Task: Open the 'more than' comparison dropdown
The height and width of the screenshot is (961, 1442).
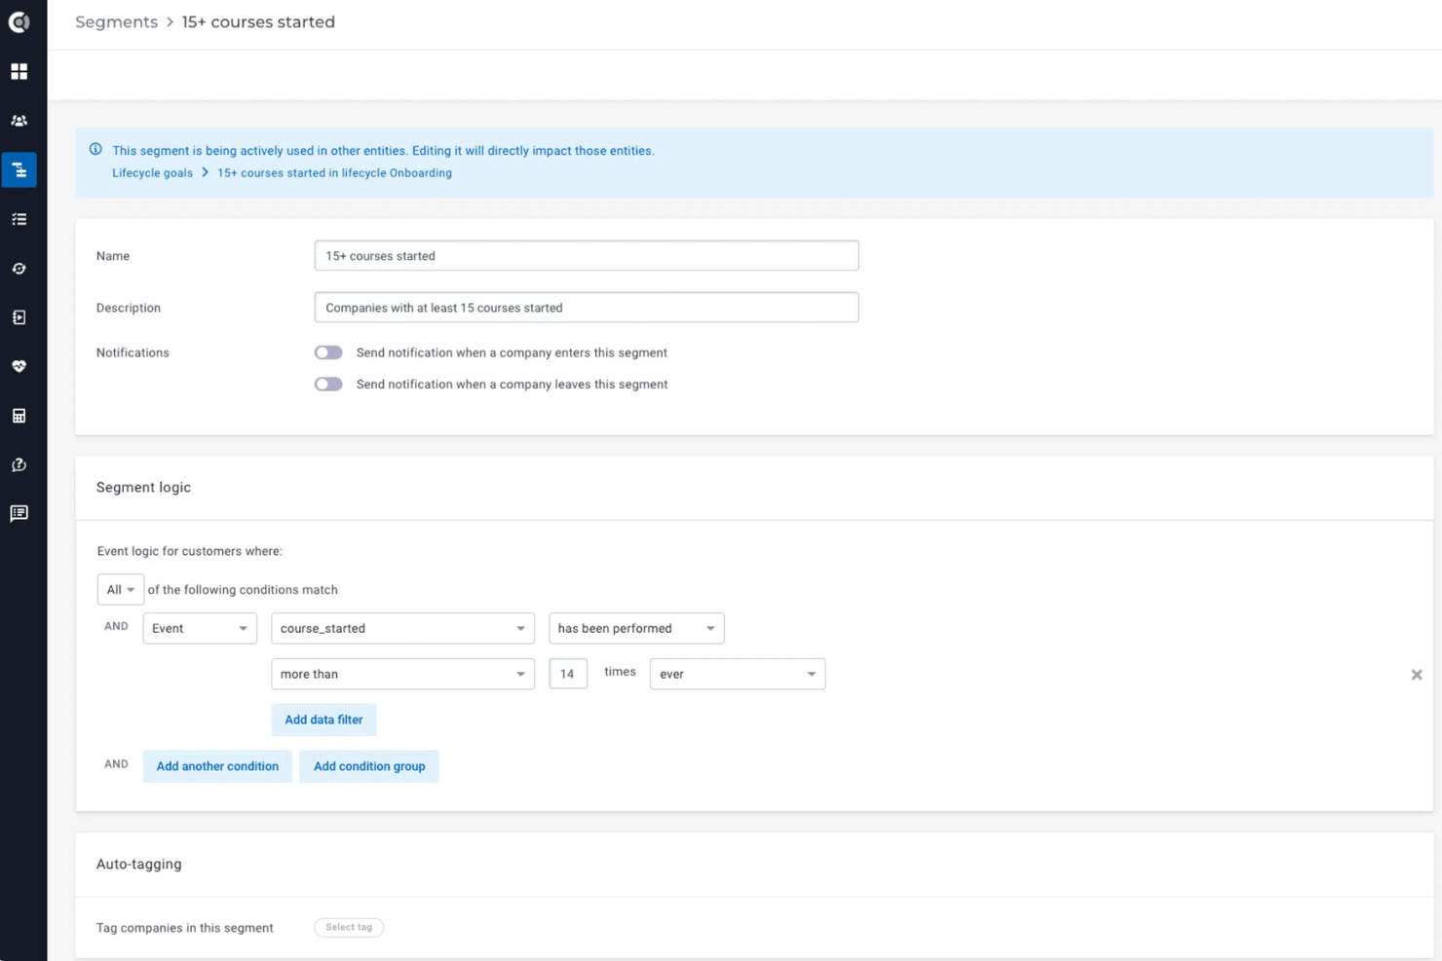Action: [x=402, y=674]
